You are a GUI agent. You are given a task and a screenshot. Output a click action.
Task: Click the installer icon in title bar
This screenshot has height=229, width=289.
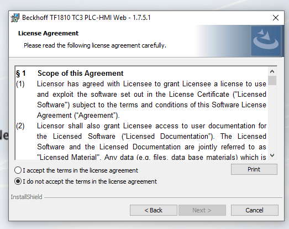tap(15, 18)
